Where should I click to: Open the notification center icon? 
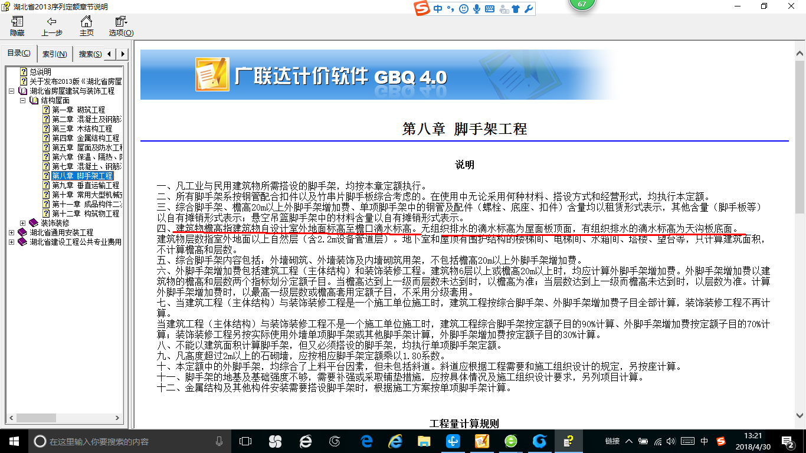pyautogui.click(x=788, y=441)
